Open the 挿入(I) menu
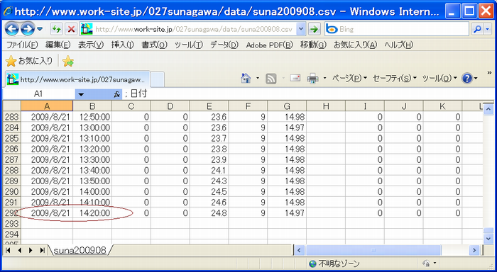This screenshot has width=497, height=272. (x=122, y=45)
